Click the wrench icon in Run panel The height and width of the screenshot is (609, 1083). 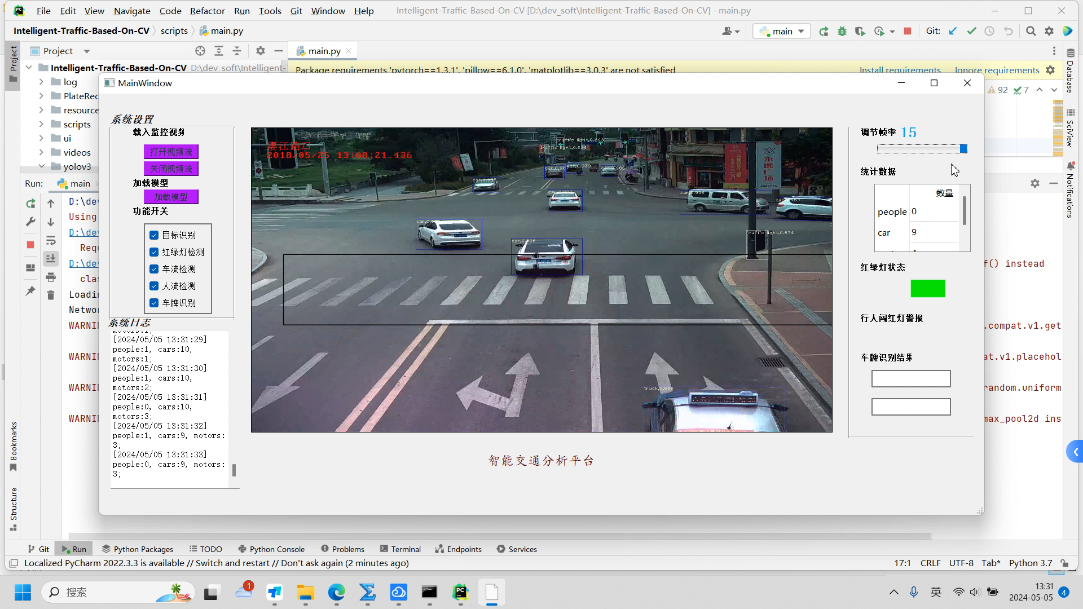pos(30,222)
